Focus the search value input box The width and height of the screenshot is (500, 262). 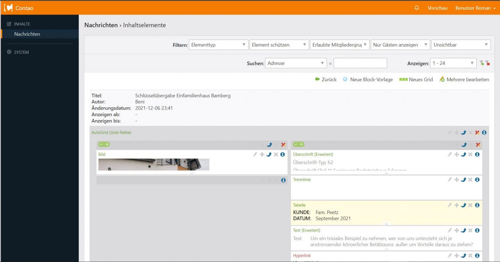click(360, 63)
